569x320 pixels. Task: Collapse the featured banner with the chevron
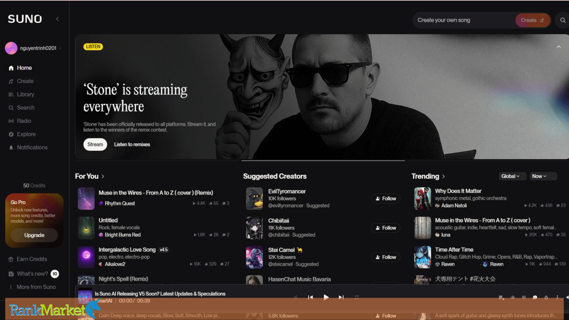tap(559, 47)
